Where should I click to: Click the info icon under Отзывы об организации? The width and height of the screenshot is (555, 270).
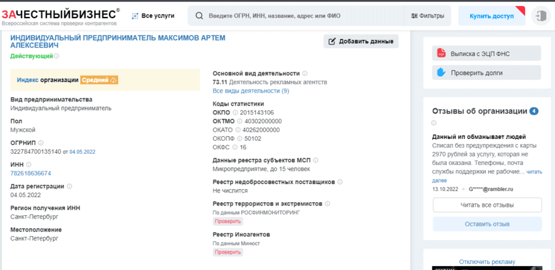(434, 123)
